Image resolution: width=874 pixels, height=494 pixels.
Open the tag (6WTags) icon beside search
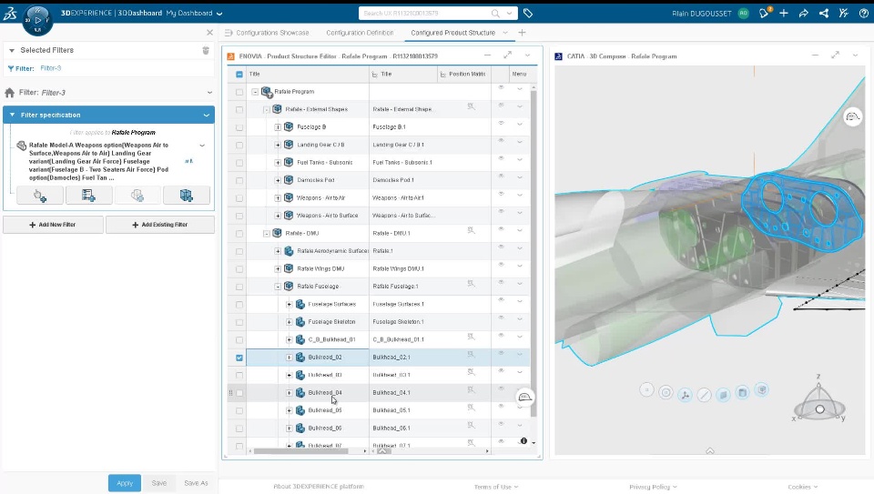tap(528, 13)
